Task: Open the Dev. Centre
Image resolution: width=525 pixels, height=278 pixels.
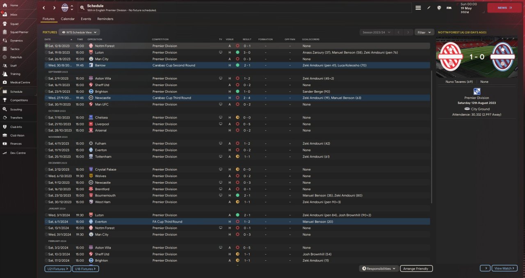Action: 18,153
